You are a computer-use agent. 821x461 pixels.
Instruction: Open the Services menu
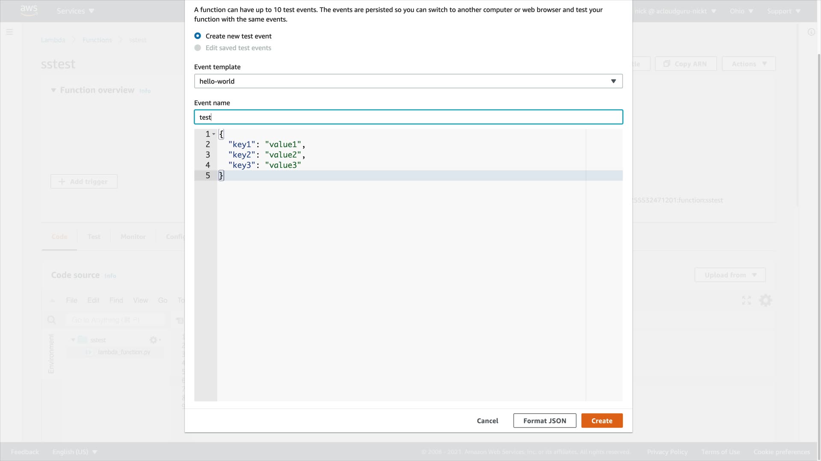75,11
